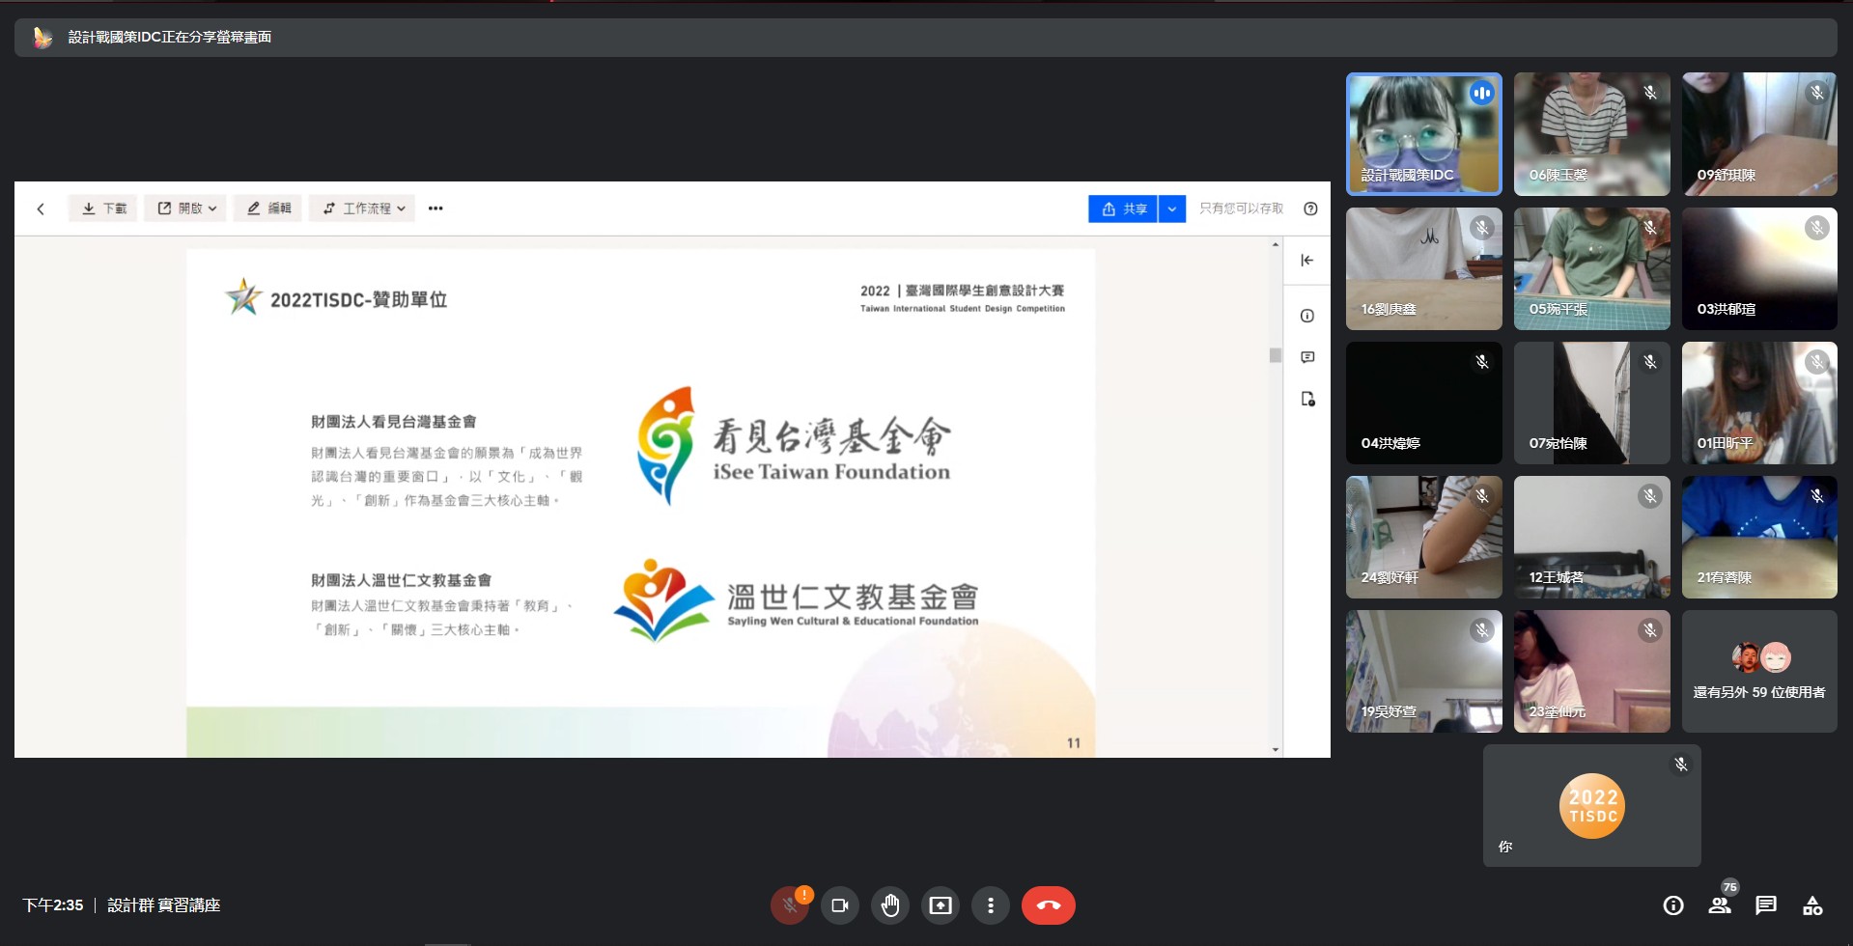Collapse the viewer sidebar with the arrow icon

[x=1306, y=260]
